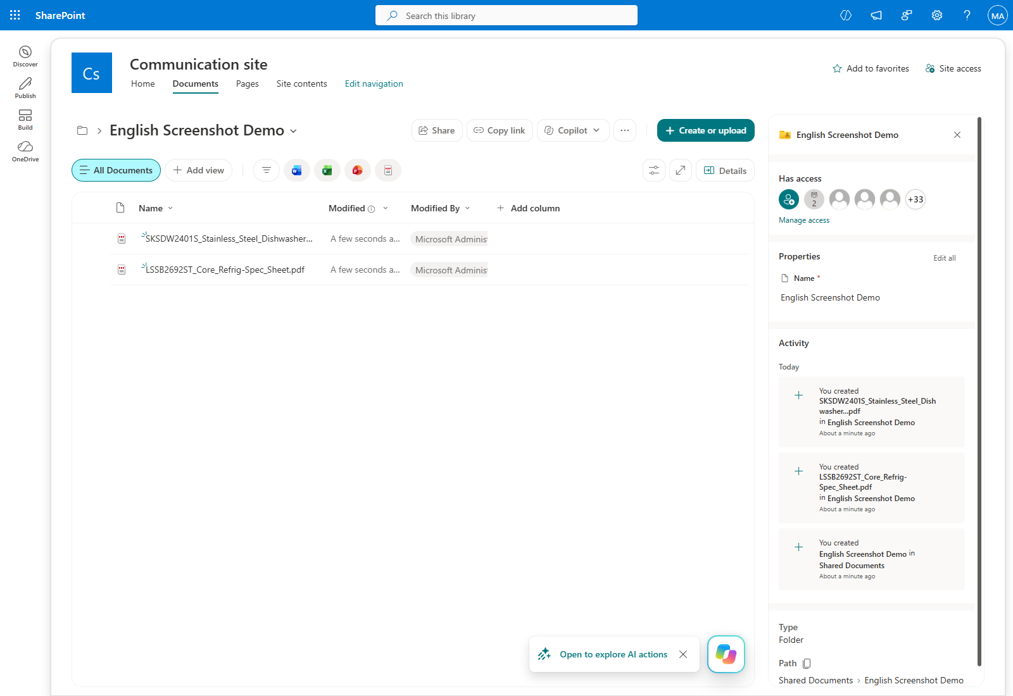Click Modified By chip for the LSSB2692ST file
This screenshot has height=696, width=1013.
[x=450, y=270]
